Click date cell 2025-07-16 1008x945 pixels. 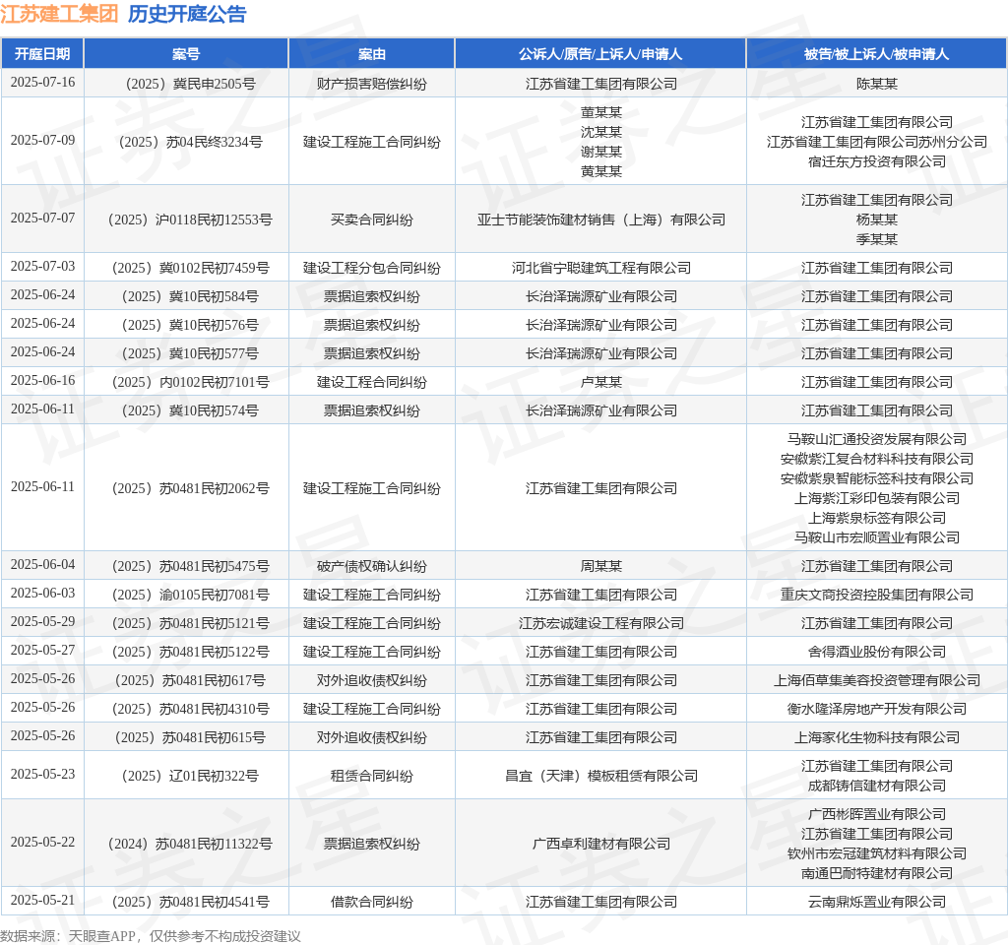pyautogui.click(x=42, y=83)
